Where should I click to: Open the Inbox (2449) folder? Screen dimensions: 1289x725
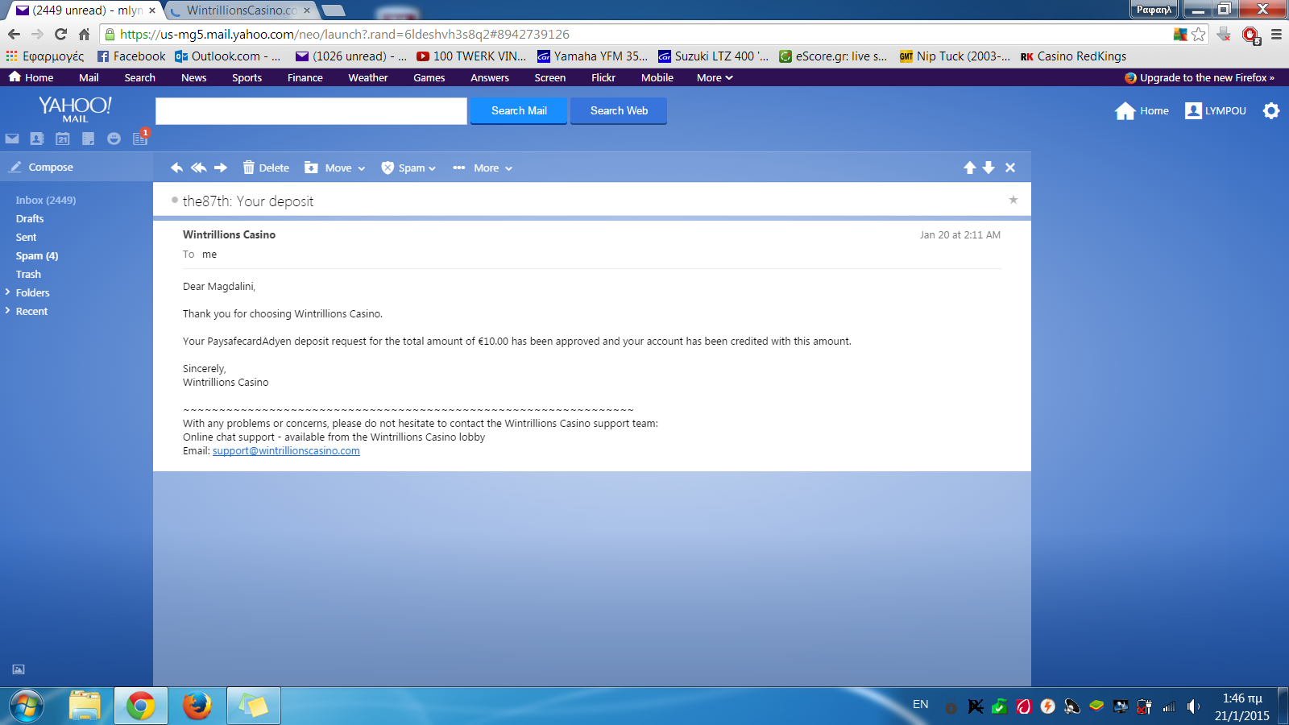pyautogui.click(x=46, y=200)
